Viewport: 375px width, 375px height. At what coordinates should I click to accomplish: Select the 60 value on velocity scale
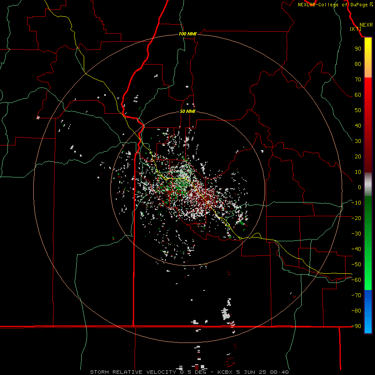[358, 95]
